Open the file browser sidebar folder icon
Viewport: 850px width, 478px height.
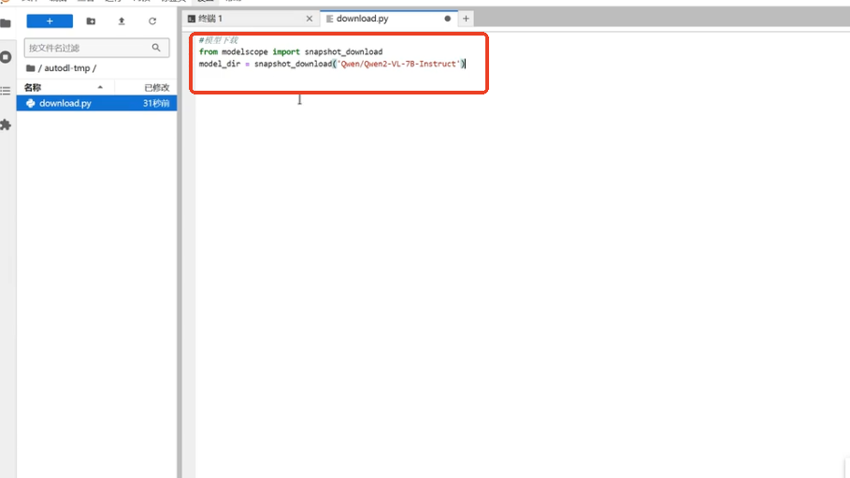tap(6, 22)
